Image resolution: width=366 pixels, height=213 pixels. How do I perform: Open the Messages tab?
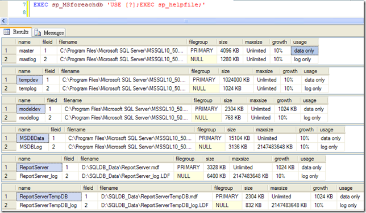[49, 33]
